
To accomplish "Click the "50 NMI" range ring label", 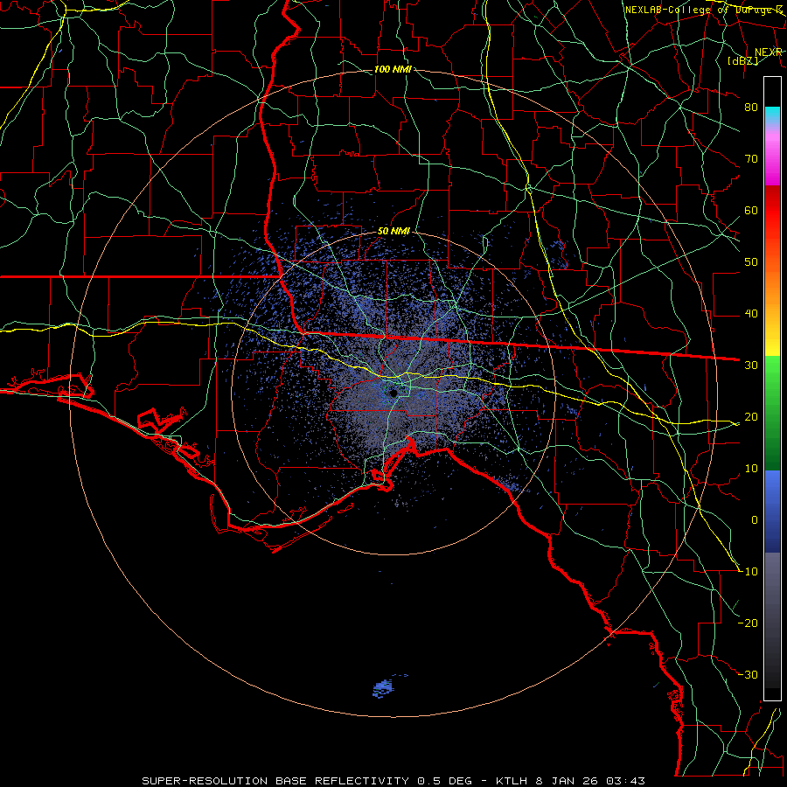I will tap(393, 232).
